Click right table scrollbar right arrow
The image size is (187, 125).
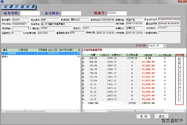point(185,111)
